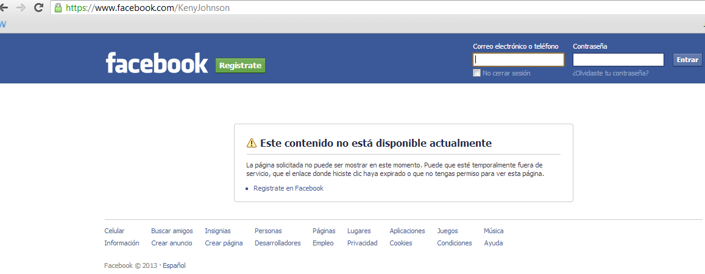The height and width of the screenshot is (274, 705).
Task: Click the browser forward arrow
Action: pyautogui.click(x=21, y=8)
